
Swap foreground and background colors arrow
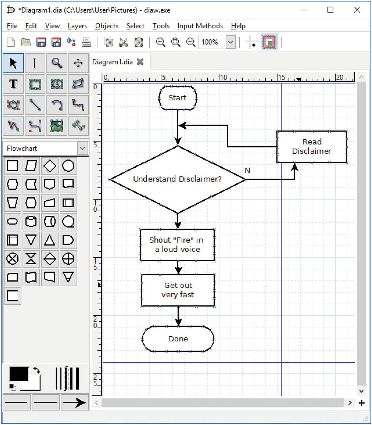pos(37,370)
